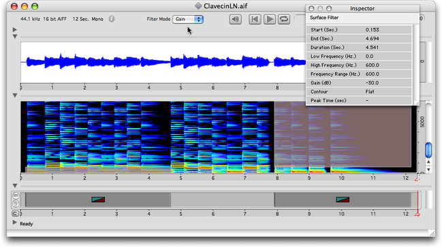Image resolution: width=442 pixels, height=248 pixels.
Task: Click the speaker volume button
Action: coord(235,19)
